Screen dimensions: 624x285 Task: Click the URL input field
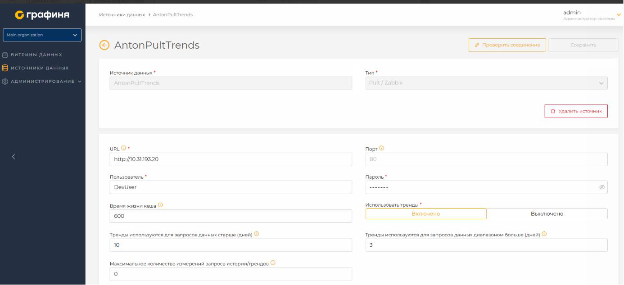coord(231,159)
